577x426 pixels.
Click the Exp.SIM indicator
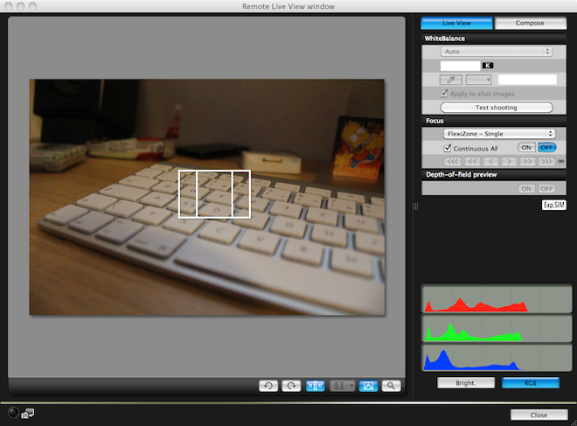(x=553, y=205)
